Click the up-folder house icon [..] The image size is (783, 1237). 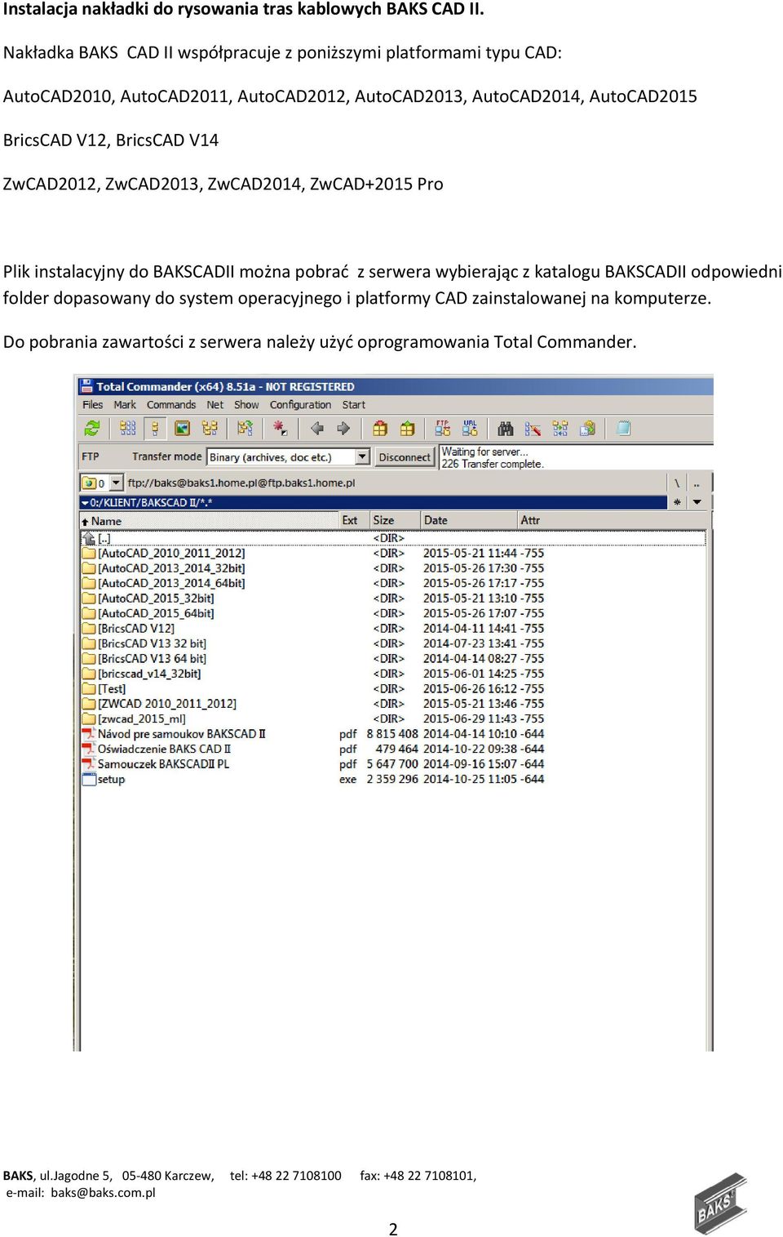pos(89,538)
